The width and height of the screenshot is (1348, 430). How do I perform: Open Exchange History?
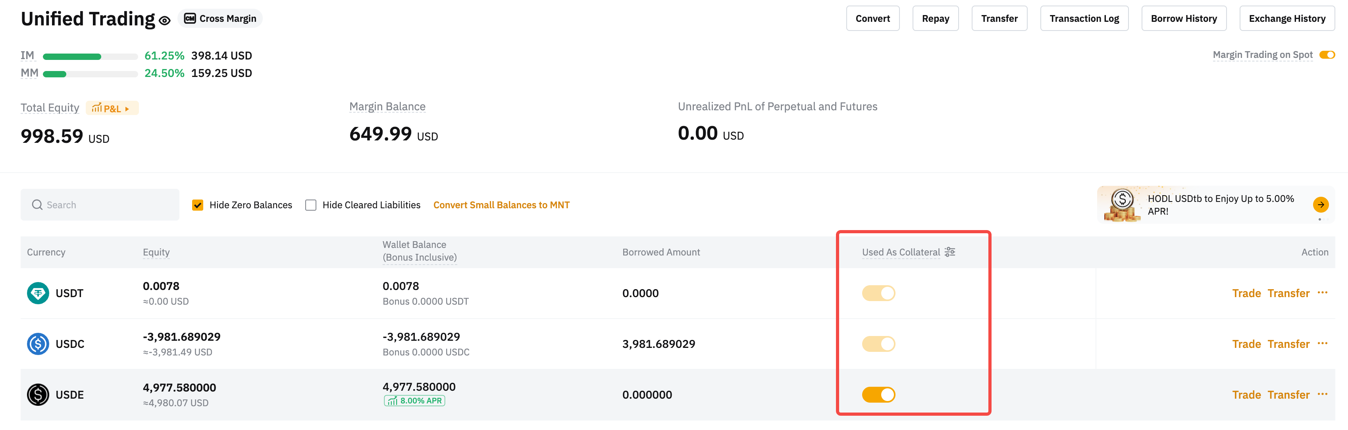coord(1287,18)
